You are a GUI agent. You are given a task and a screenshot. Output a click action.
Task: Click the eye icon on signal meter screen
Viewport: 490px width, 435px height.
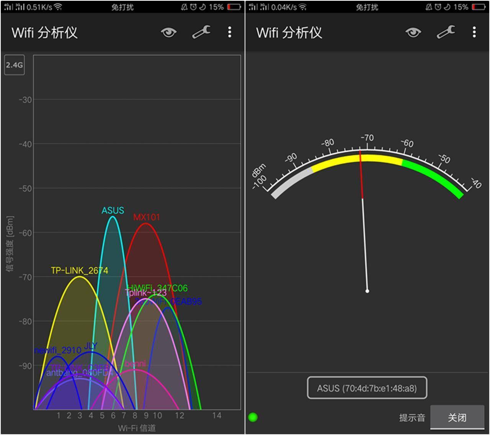(413, 33)
